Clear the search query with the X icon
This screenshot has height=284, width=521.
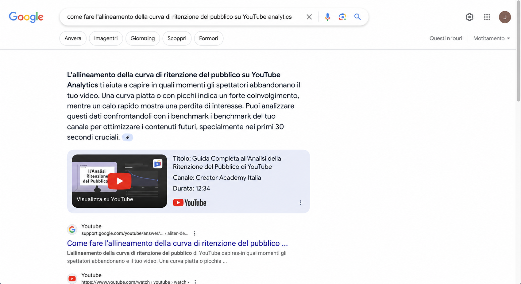[309, 17]
